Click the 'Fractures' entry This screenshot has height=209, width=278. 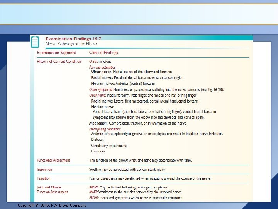pyautogui.click(x=98, y=151)
